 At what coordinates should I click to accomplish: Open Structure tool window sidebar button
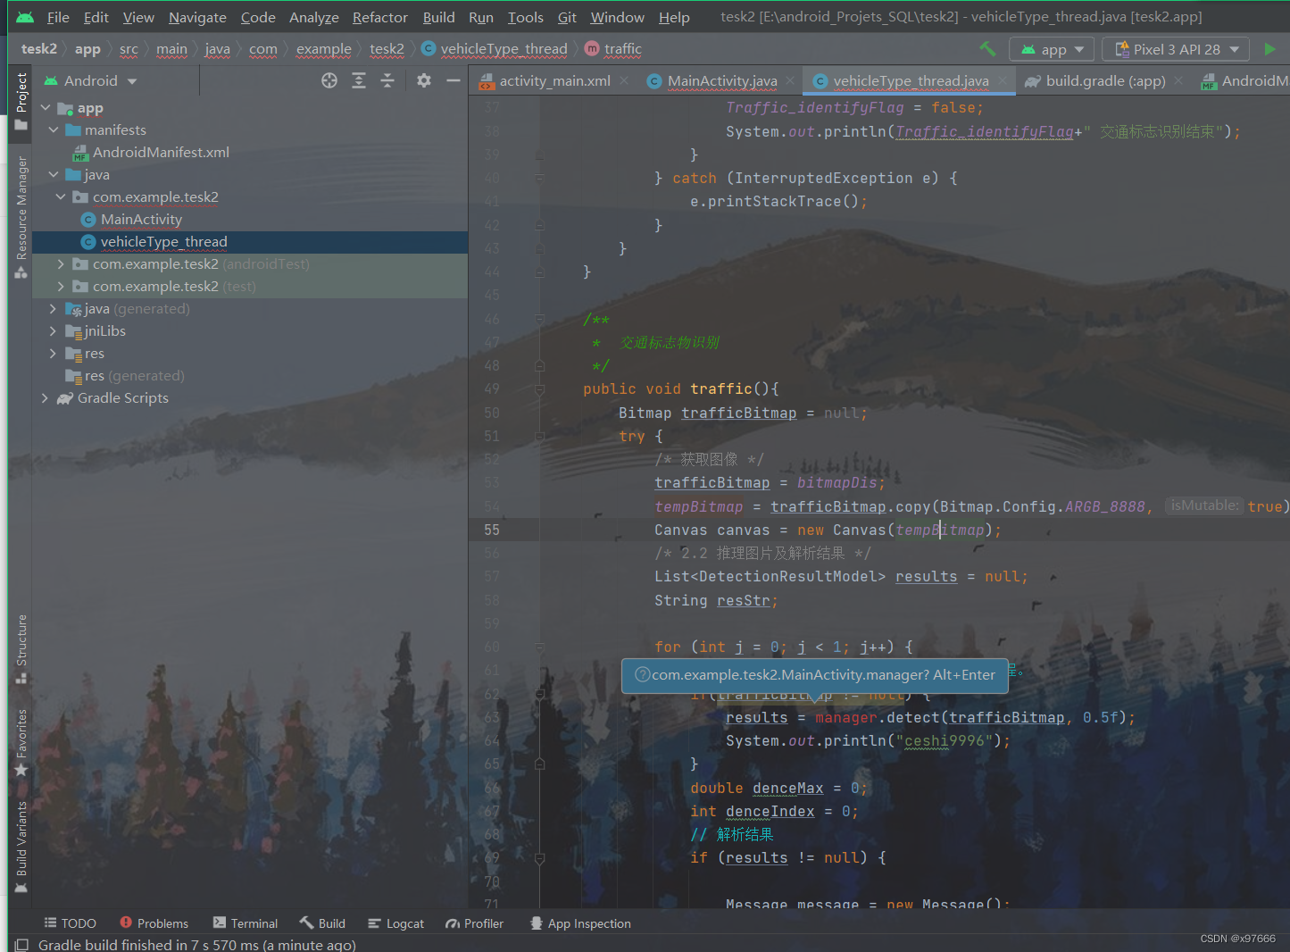pyautogui.click(x=21, y=649)
